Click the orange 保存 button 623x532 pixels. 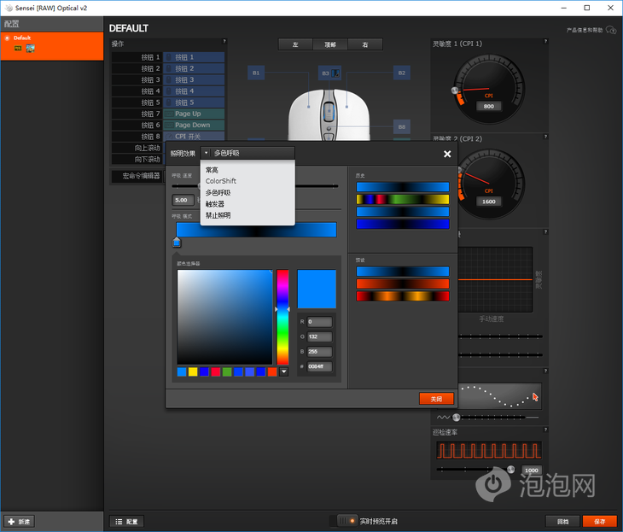[600, 521]
